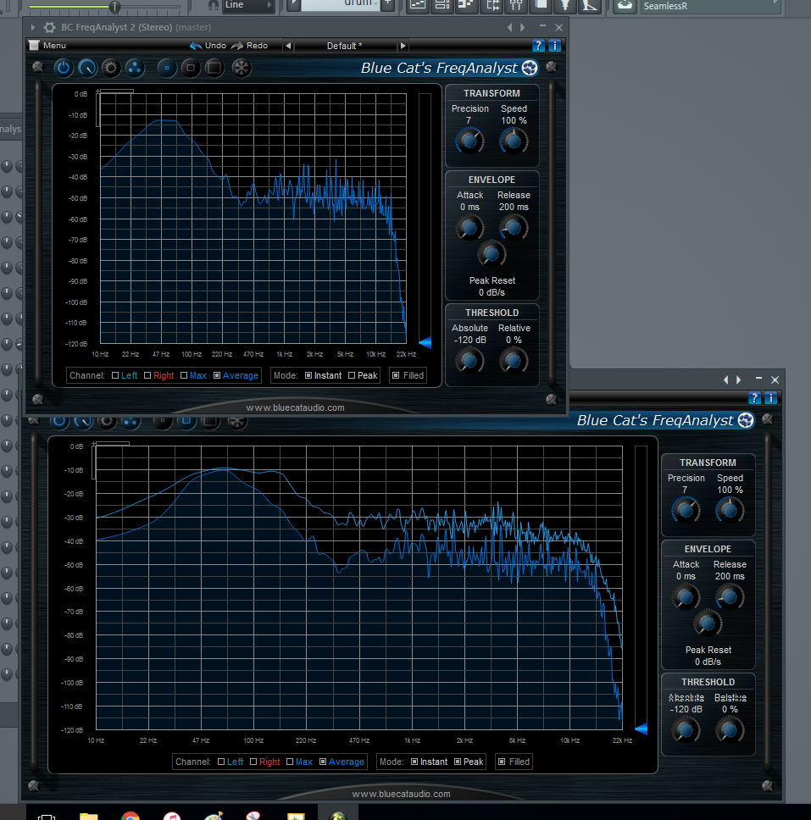Click the three-dots icon in top FreqAnalyst toolbar

pos(135,68)
